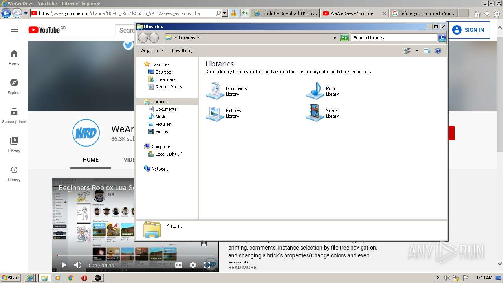Click New library button
Viewport: 503px width, 283px height.
[x=182, y=51]
